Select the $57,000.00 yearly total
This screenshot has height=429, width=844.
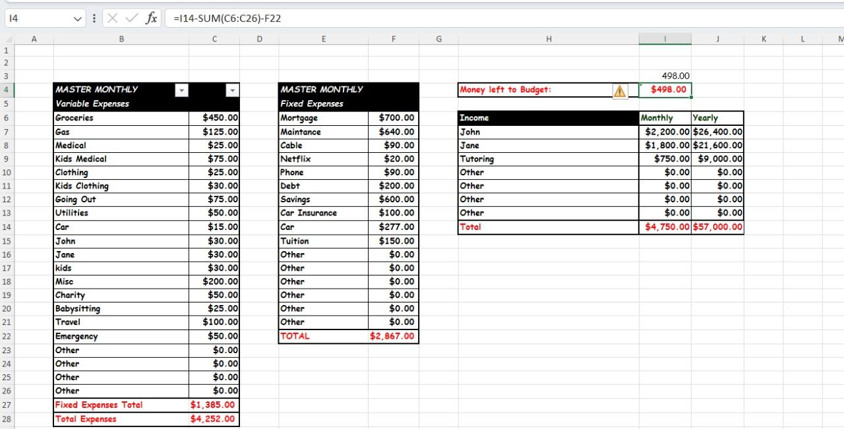point(717,227)
